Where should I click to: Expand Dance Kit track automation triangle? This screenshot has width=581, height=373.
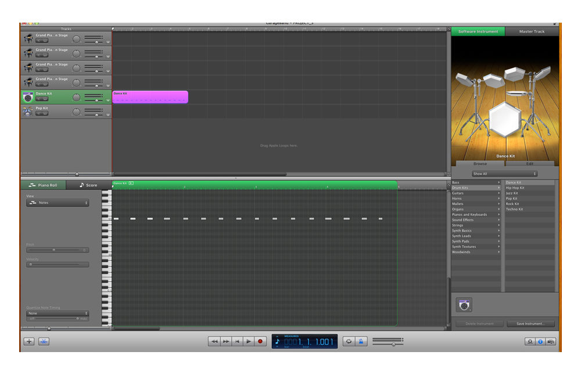tap(108, 101)
